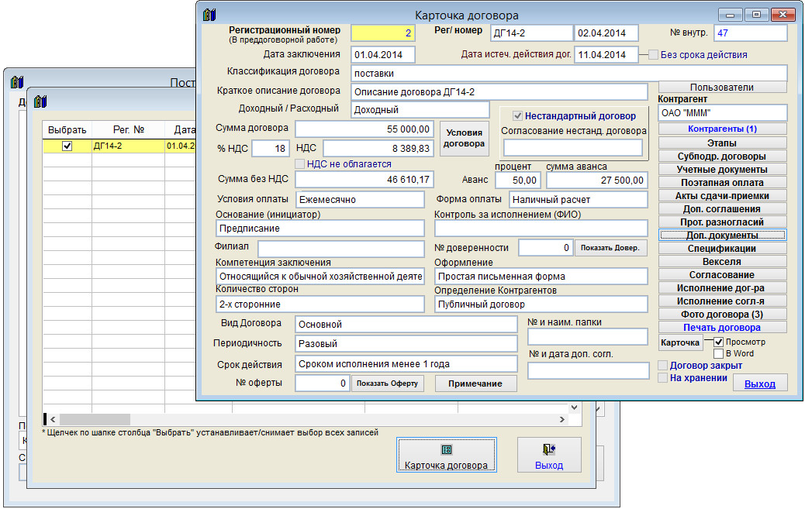Enable the В Word checkbox
Image resolution: width=805 pixels, height=509 pixels.
718,354
